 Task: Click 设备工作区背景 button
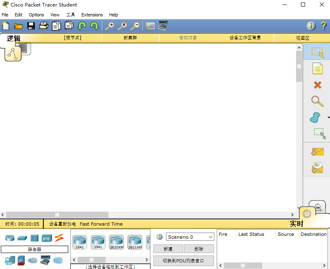[x=245, y=38]
